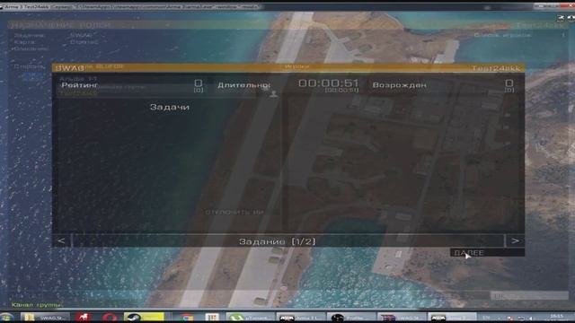Image resolution: width=575 pixels, height=323 pixels.
Task: Go to next task with right arrow
Action: 515,241
